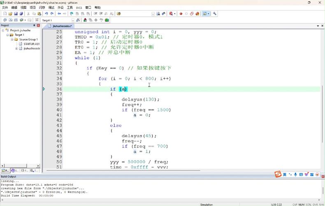325x206 pixels.
Task: Click the Indent selection icon
Action: coord(95,14)
